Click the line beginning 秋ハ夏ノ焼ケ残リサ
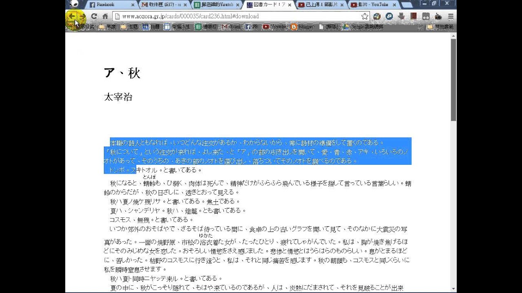The image size is (522, 293). point(175,201)
